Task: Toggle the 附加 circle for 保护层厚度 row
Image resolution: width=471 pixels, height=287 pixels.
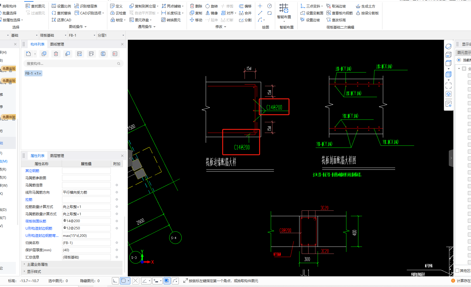Action: click(x=117, y=250)
